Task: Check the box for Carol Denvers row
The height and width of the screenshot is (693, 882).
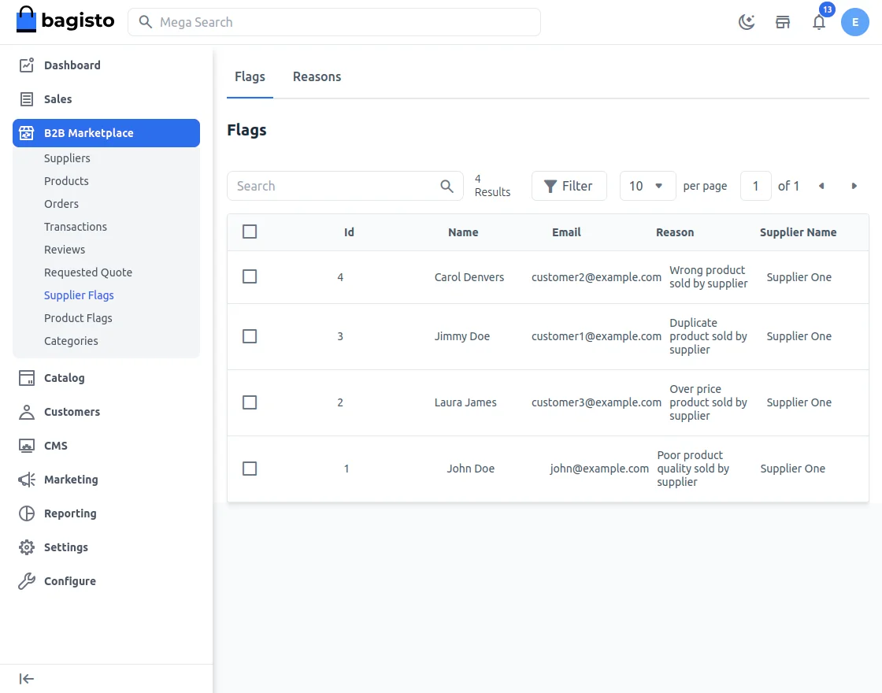Action: [250, 276]
